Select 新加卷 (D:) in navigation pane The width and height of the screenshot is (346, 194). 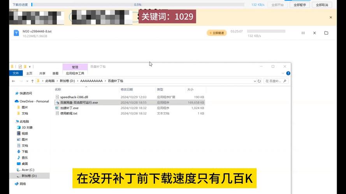click(29, 176)
